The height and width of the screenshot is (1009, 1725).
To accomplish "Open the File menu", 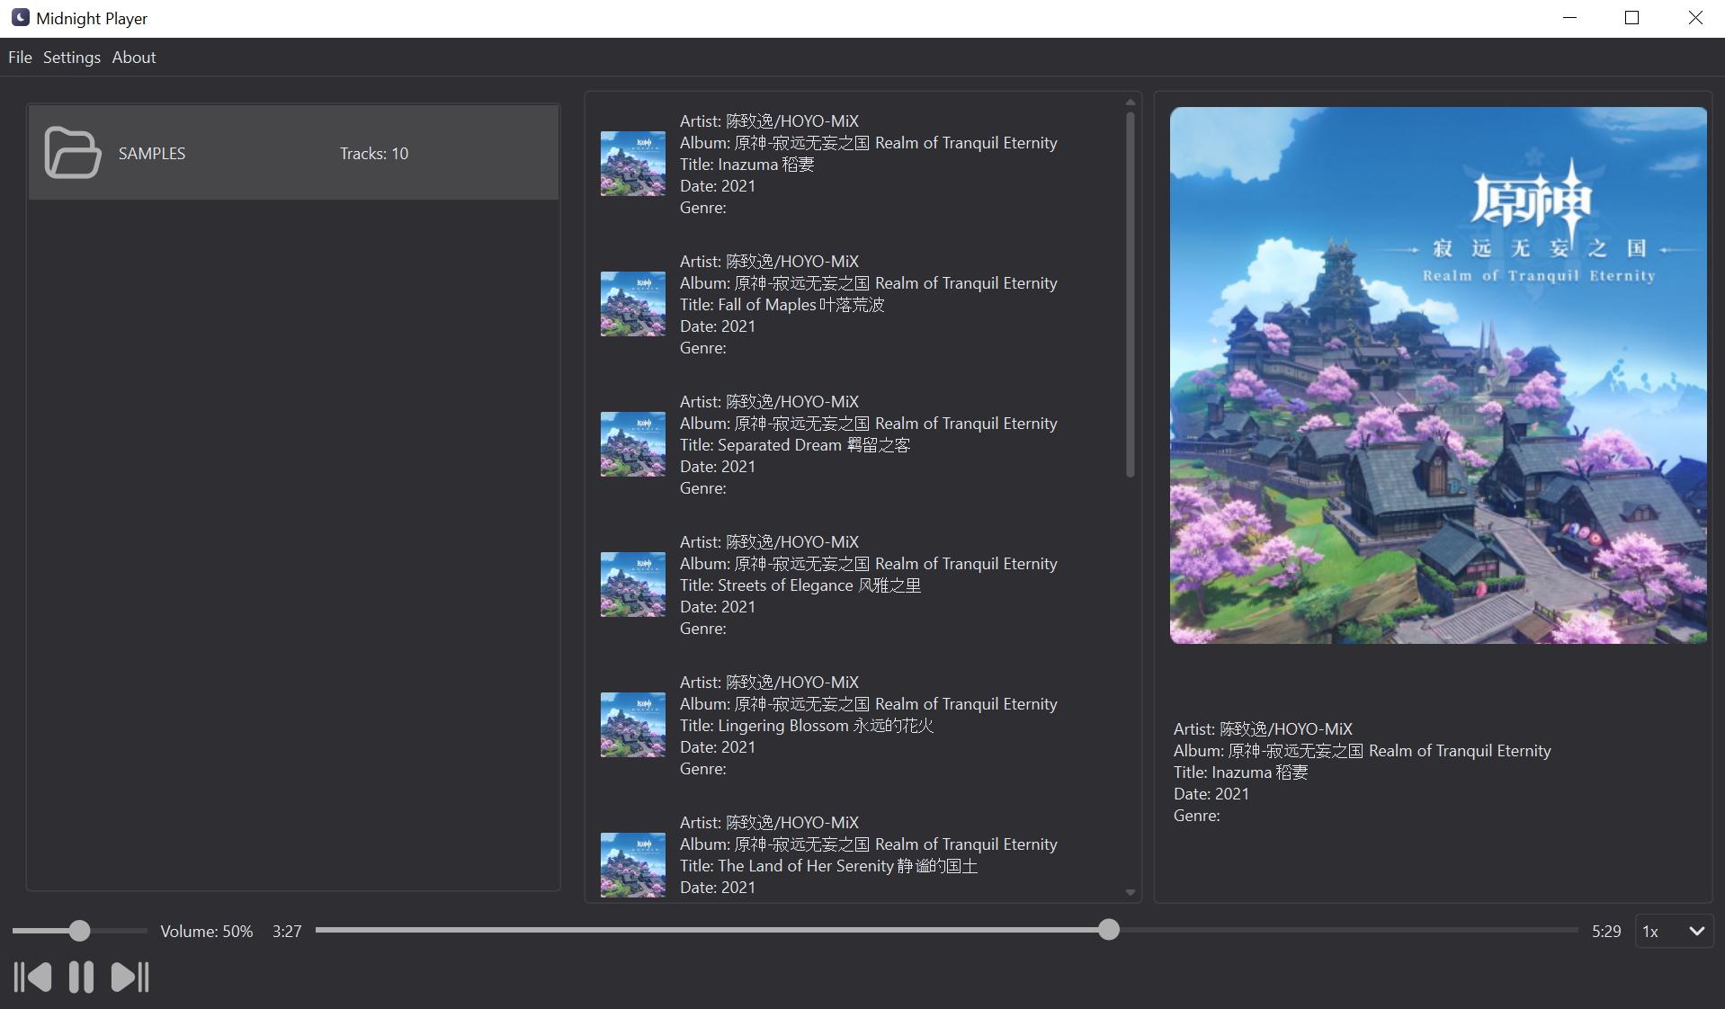I will click(20, 58).
